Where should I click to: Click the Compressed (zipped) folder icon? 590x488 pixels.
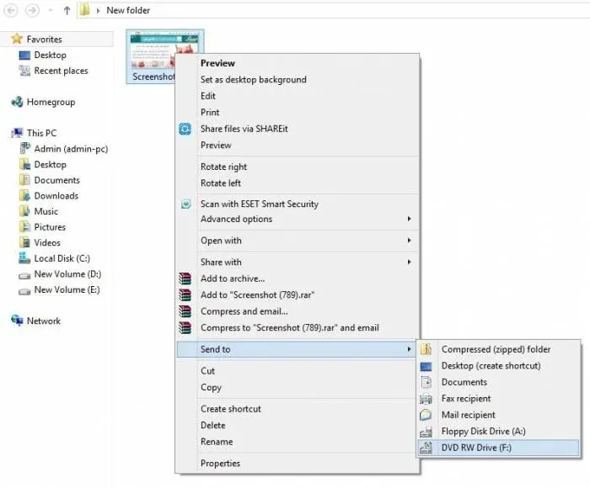[426, 349]
